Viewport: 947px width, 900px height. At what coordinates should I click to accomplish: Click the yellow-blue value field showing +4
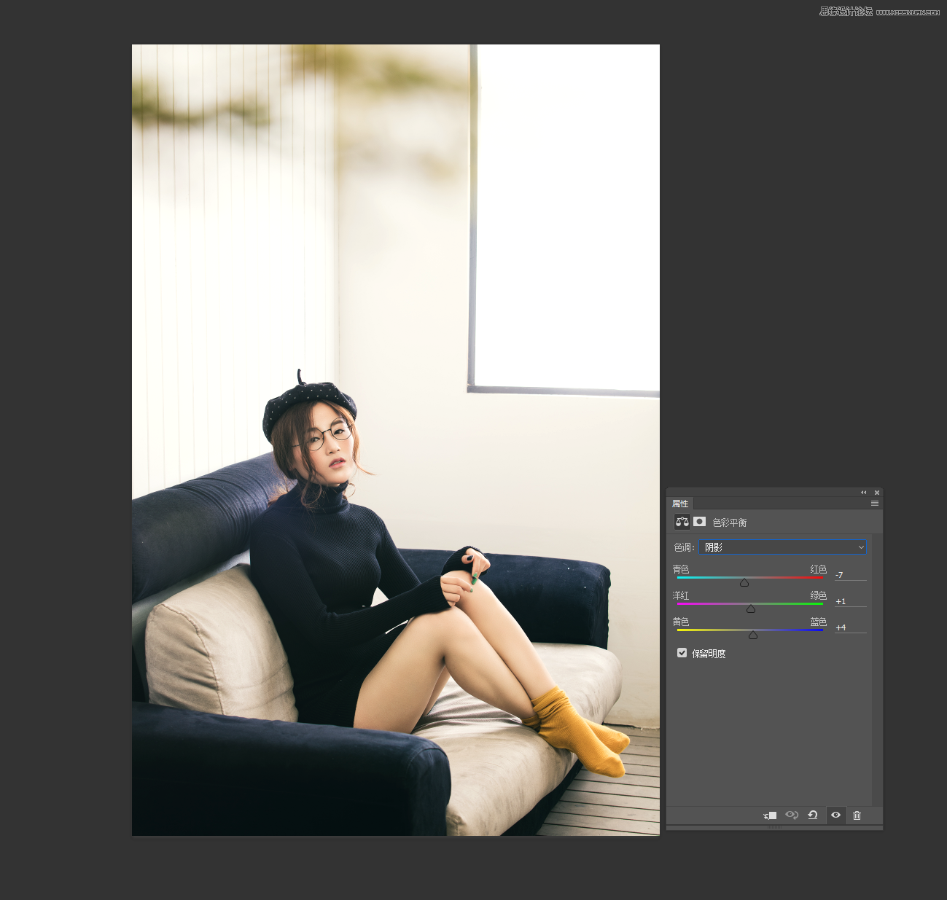[850, 627]
